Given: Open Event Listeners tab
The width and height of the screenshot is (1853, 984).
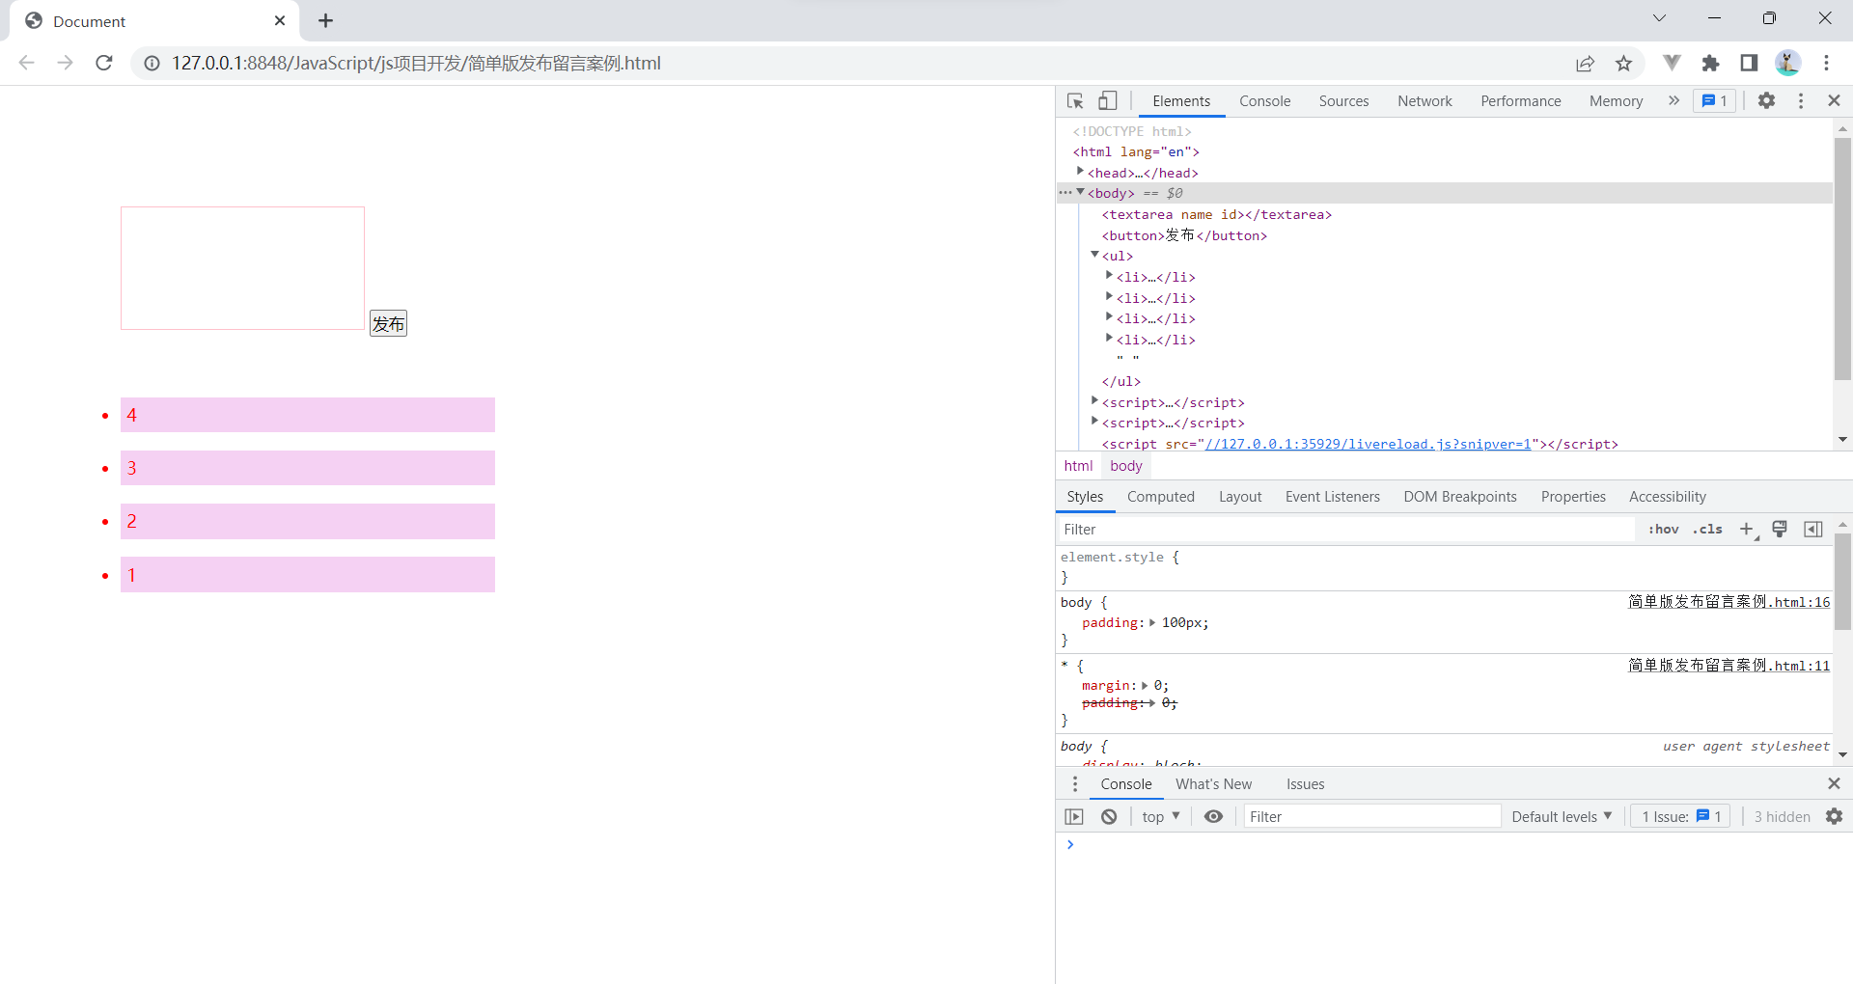Looking at the screenshot, I should 1332,497.
